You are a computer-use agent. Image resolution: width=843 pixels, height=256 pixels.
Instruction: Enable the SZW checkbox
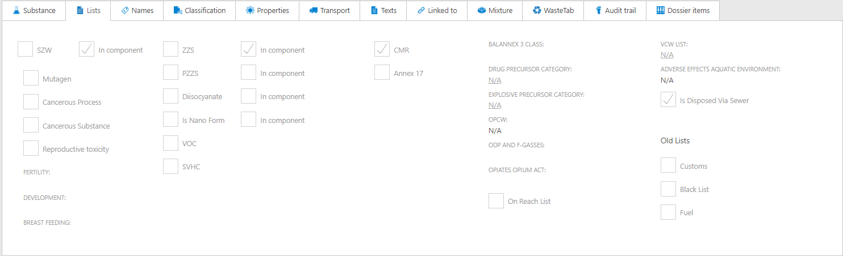tap(25, 50)
